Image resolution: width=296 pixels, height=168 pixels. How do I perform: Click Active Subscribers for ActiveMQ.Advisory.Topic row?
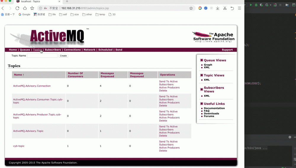(x=168, y=128)
